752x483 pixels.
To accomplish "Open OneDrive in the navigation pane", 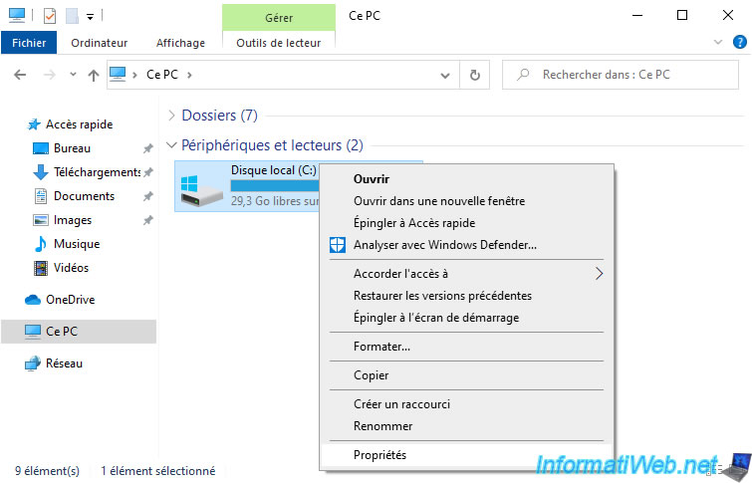I will tap(70, 300).
